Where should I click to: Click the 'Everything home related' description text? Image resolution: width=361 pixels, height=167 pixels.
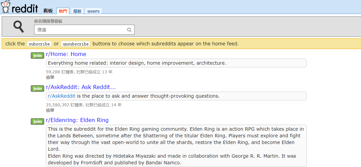tap(137, 63)
